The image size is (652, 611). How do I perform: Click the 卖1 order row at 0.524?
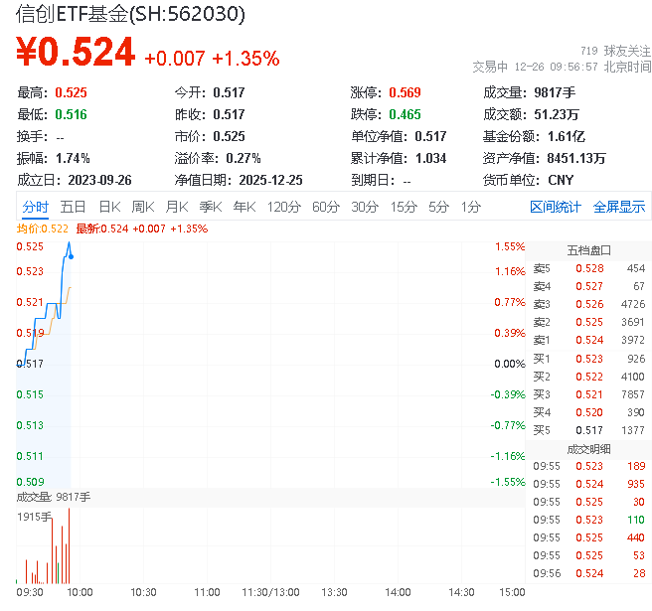[588, 340]
